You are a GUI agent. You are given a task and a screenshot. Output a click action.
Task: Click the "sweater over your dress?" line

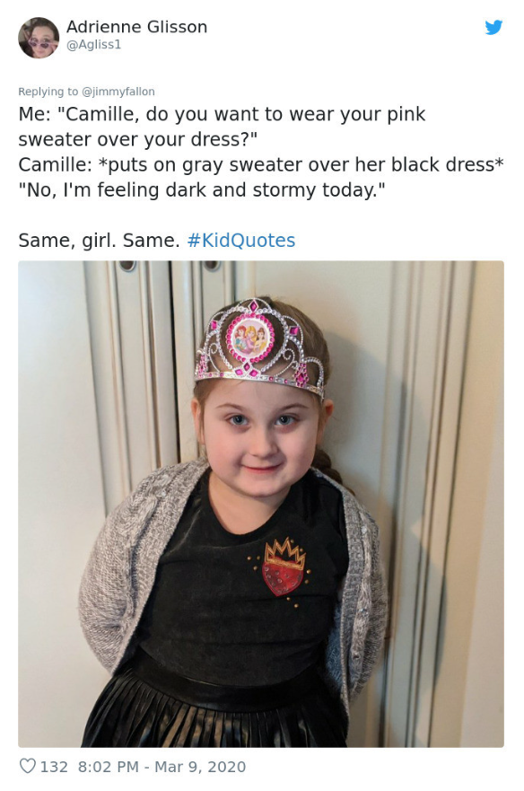[x=138, y=140]
